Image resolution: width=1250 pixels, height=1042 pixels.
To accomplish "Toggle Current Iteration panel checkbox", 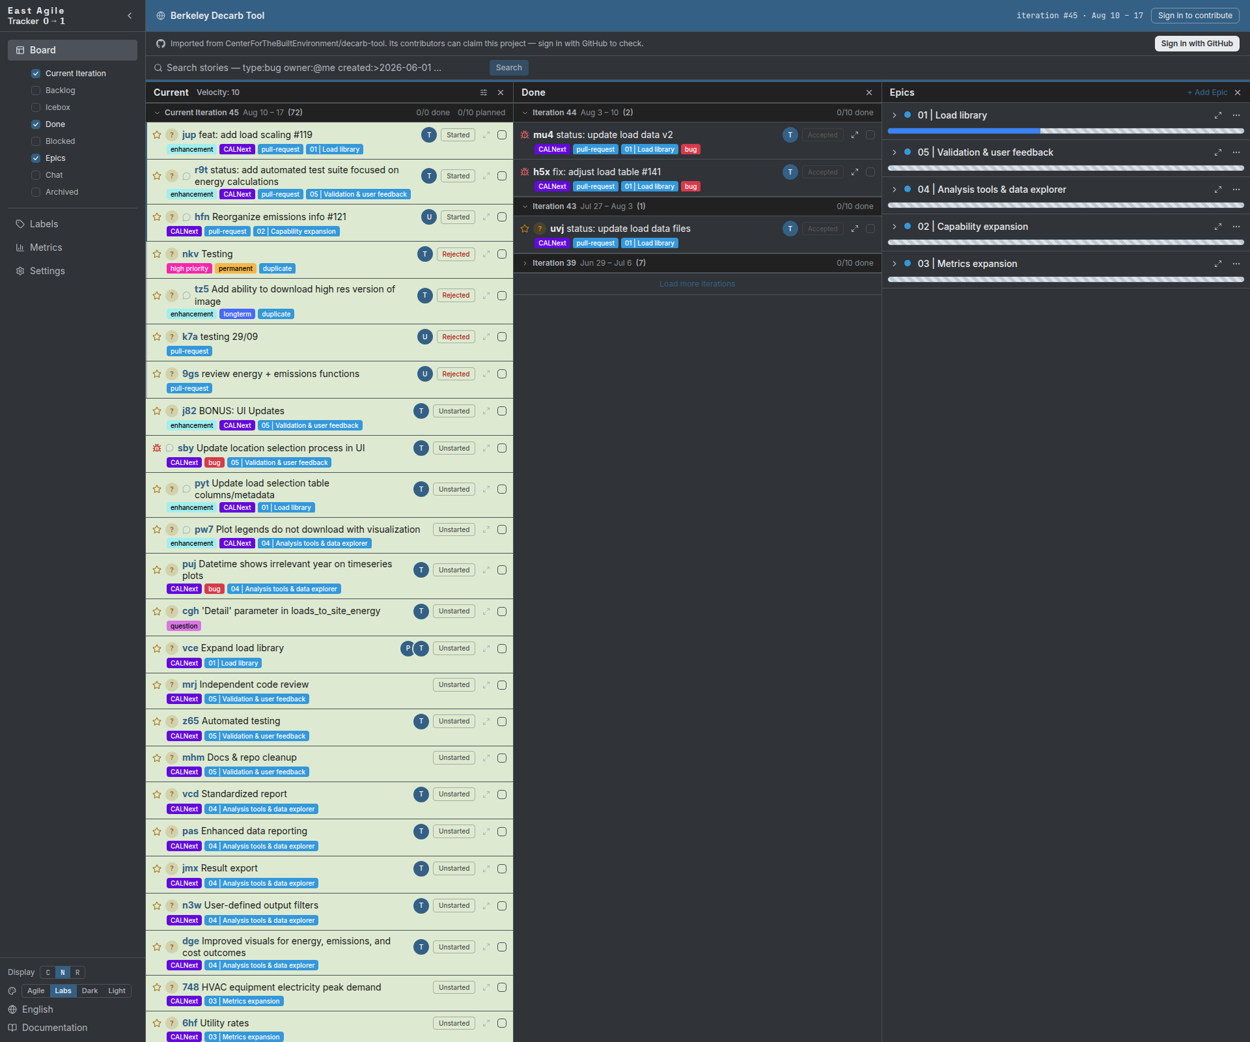I will coord(36,74).
